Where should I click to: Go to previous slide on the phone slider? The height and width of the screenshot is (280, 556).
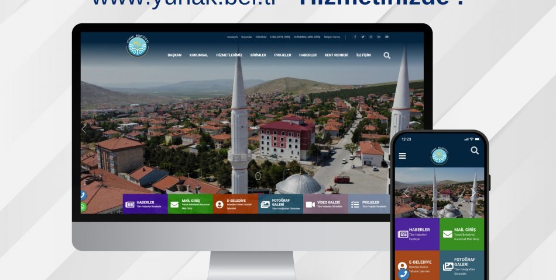pos(406,192)
